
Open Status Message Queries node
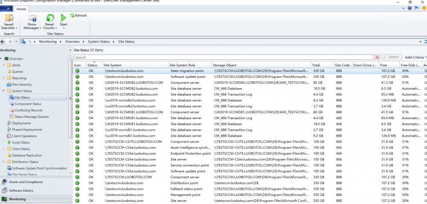tap(32, 117)
